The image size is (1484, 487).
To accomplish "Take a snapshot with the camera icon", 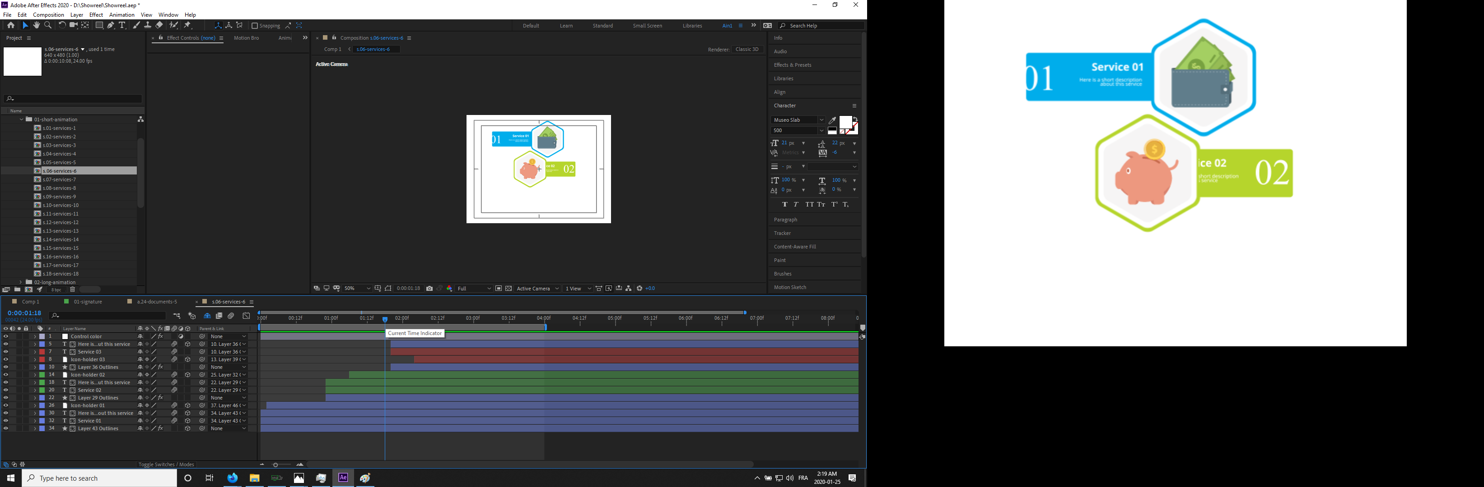I will tap(430, 289).
